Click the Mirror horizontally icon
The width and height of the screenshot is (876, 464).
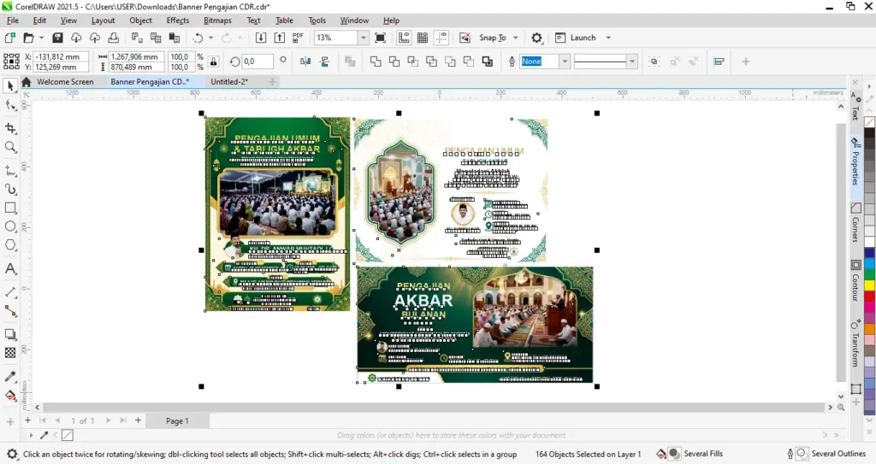(305, 62)
